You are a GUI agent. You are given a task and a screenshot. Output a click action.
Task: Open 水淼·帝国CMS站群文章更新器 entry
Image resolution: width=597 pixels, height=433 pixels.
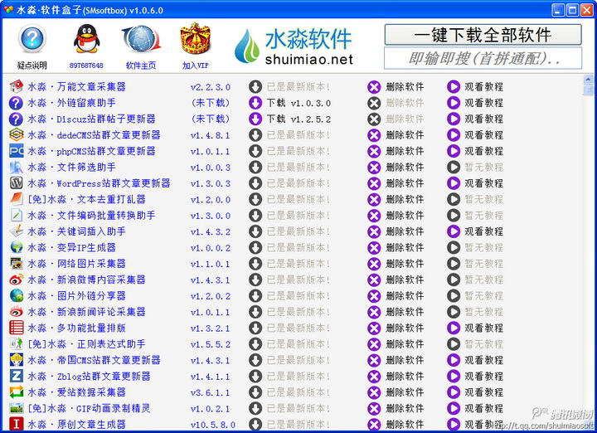(x=94, y=360)
